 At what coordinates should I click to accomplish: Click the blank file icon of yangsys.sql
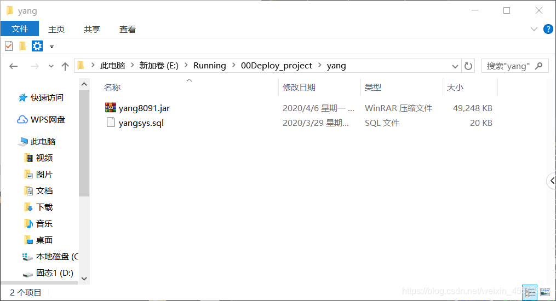(111, 123)
